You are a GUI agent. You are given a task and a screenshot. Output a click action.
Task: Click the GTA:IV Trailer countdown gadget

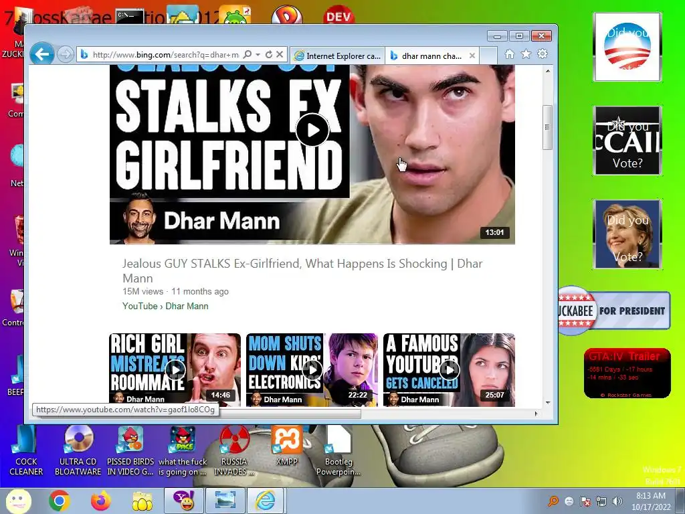tap(627, 373)
